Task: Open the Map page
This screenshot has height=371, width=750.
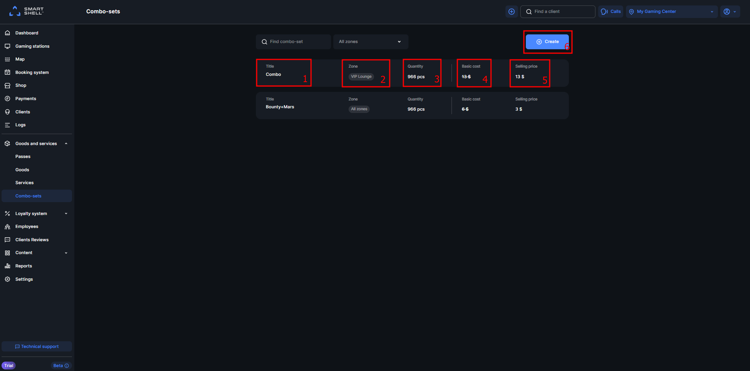Action: [20, 59]
